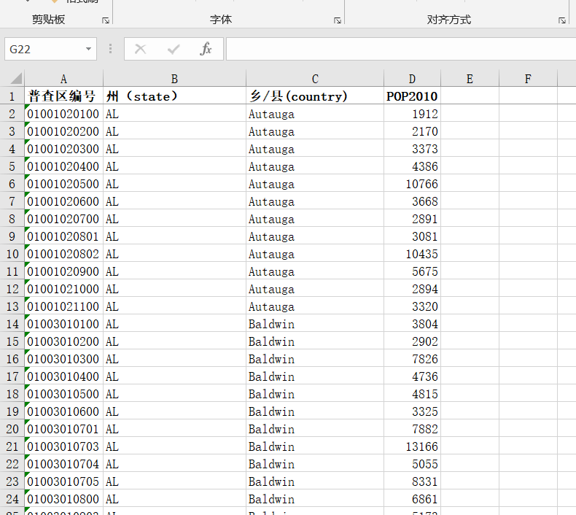Screen dimensions: 576x515
Task: Click the formula bar resize dots handle
Action: [x=110, y=49]
